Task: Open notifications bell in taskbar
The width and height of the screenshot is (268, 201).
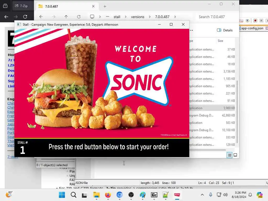Action: (250, 195)
